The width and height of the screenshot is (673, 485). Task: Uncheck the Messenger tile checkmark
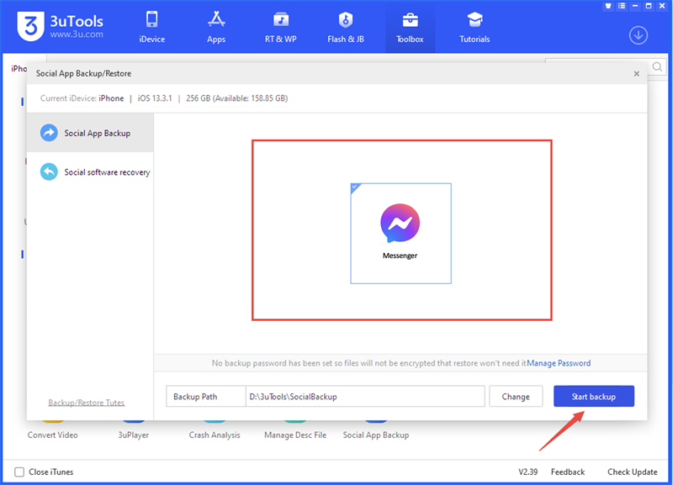click(355, 187)
